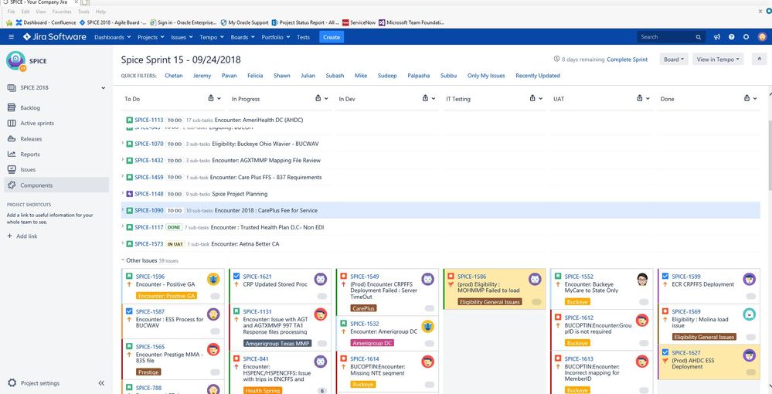Open the Board dropdown button
The image size is (772, 394).
point(674,59)
